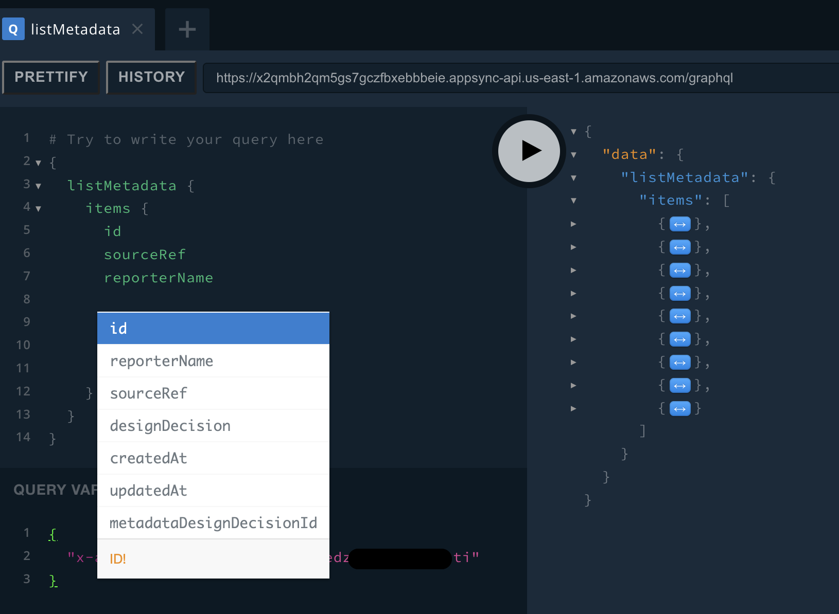Collapse the data object in the response panel
This screenshot has height=614, width=839.
tap(573, 154)
